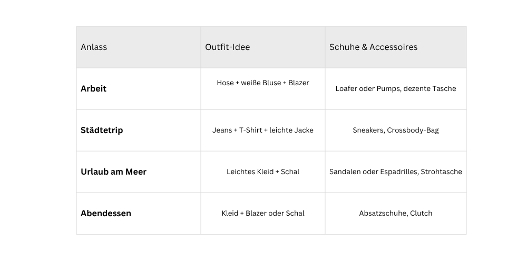Select the 'Arbeit' row label
This screenshot has width=527, height=263.
click(94, 89)
